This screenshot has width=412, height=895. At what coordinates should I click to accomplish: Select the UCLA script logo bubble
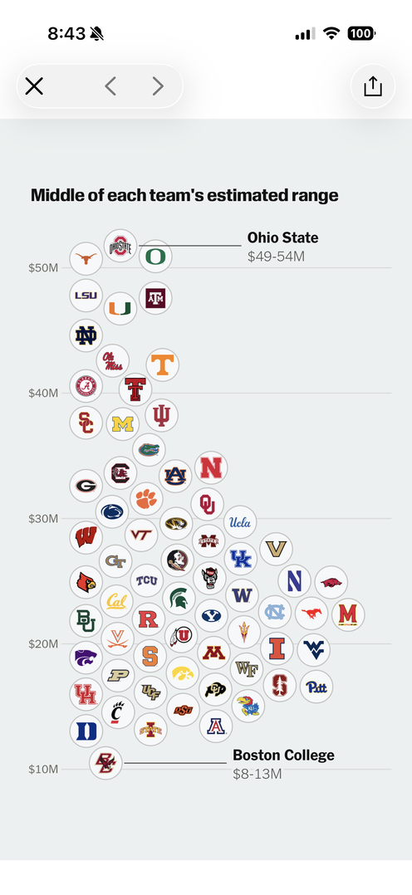pyautogui.click(x=240, y=522)
